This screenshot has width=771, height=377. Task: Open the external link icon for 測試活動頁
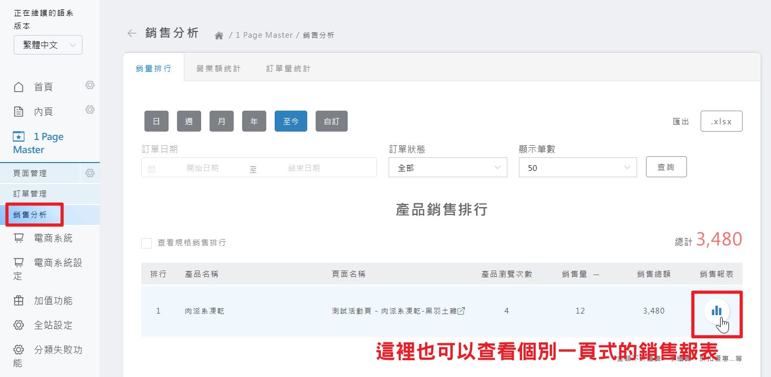coord(462,310)
